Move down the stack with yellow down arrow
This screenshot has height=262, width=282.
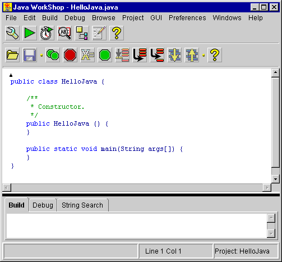[174, 55]
